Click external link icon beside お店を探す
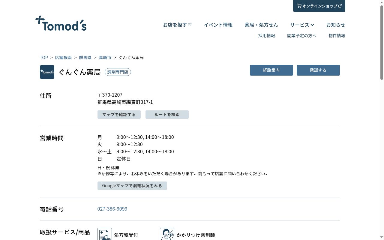The image size is (384, 240). tap(190, 25)
